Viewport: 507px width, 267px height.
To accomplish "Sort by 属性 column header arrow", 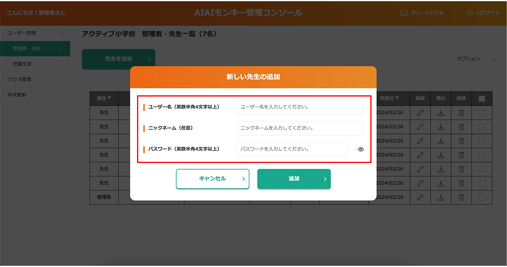I will [x=109, y=98].
